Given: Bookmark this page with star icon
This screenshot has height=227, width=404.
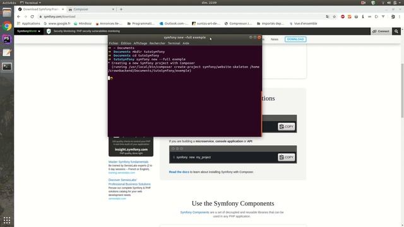Looking at the screenshot, I should point(335,16).
